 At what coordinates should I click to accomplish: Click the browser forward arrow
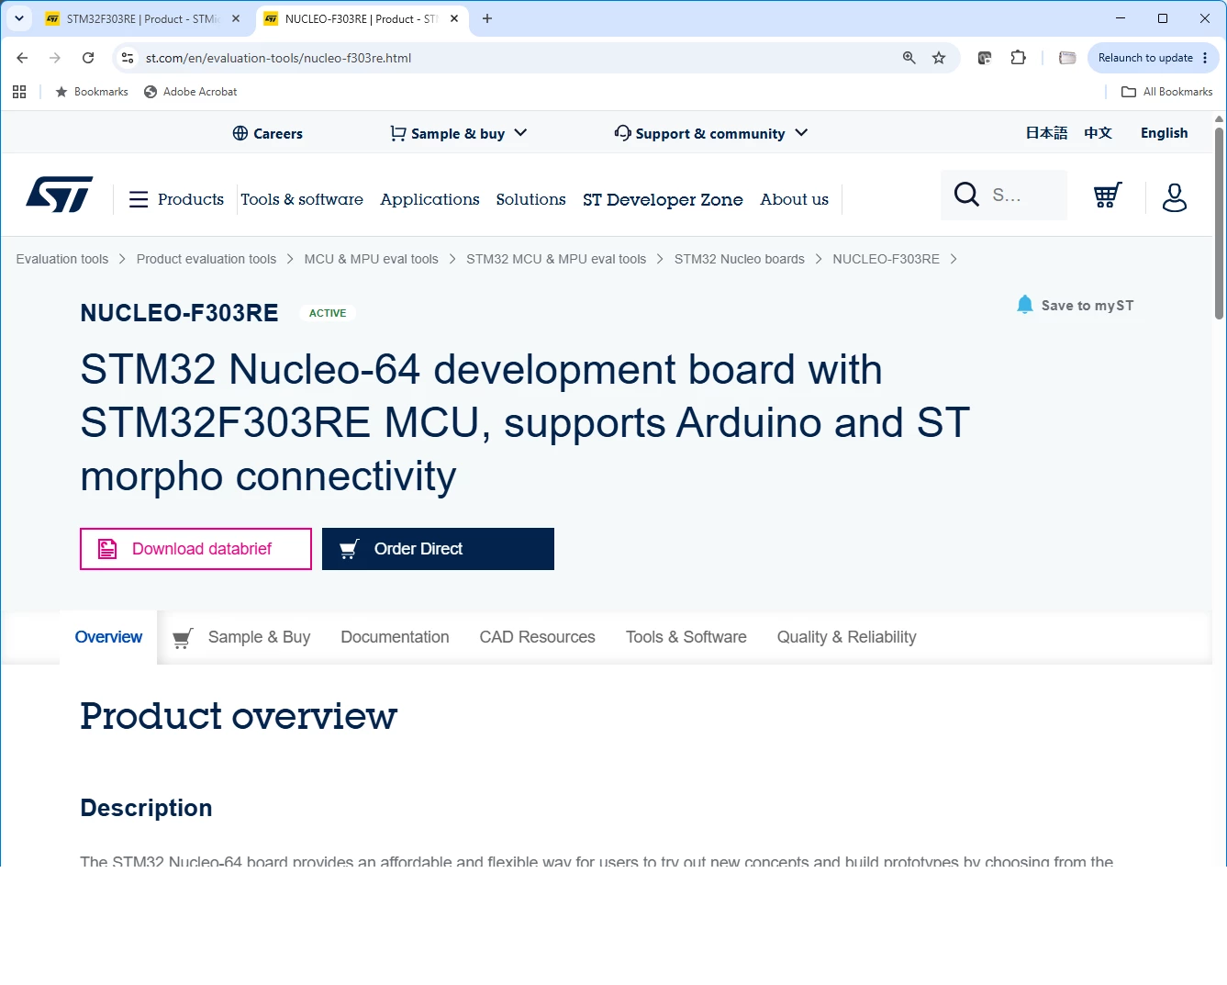[55, 58]
